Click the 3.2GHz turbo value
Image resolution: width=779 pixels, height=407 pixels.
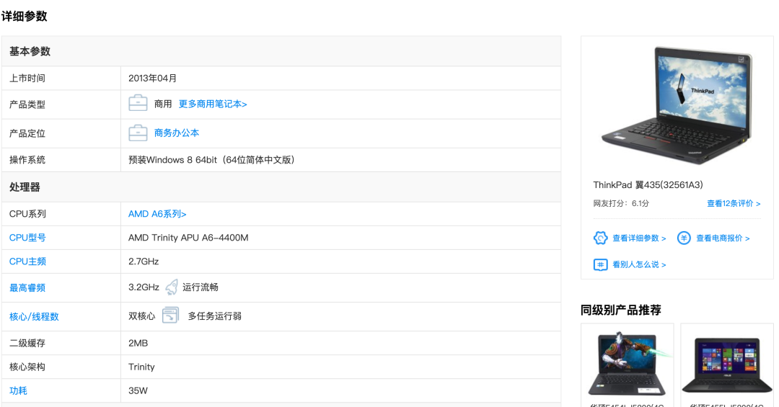(x=144, y=287)
